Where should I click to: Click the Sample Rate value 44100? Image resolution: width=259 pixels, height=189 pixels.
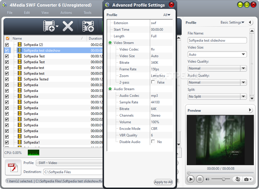pyautogui.click(x=155, y=102)
